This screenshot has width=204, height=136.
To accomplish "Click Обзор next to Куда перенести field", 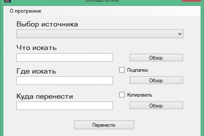I will (156, 106).
